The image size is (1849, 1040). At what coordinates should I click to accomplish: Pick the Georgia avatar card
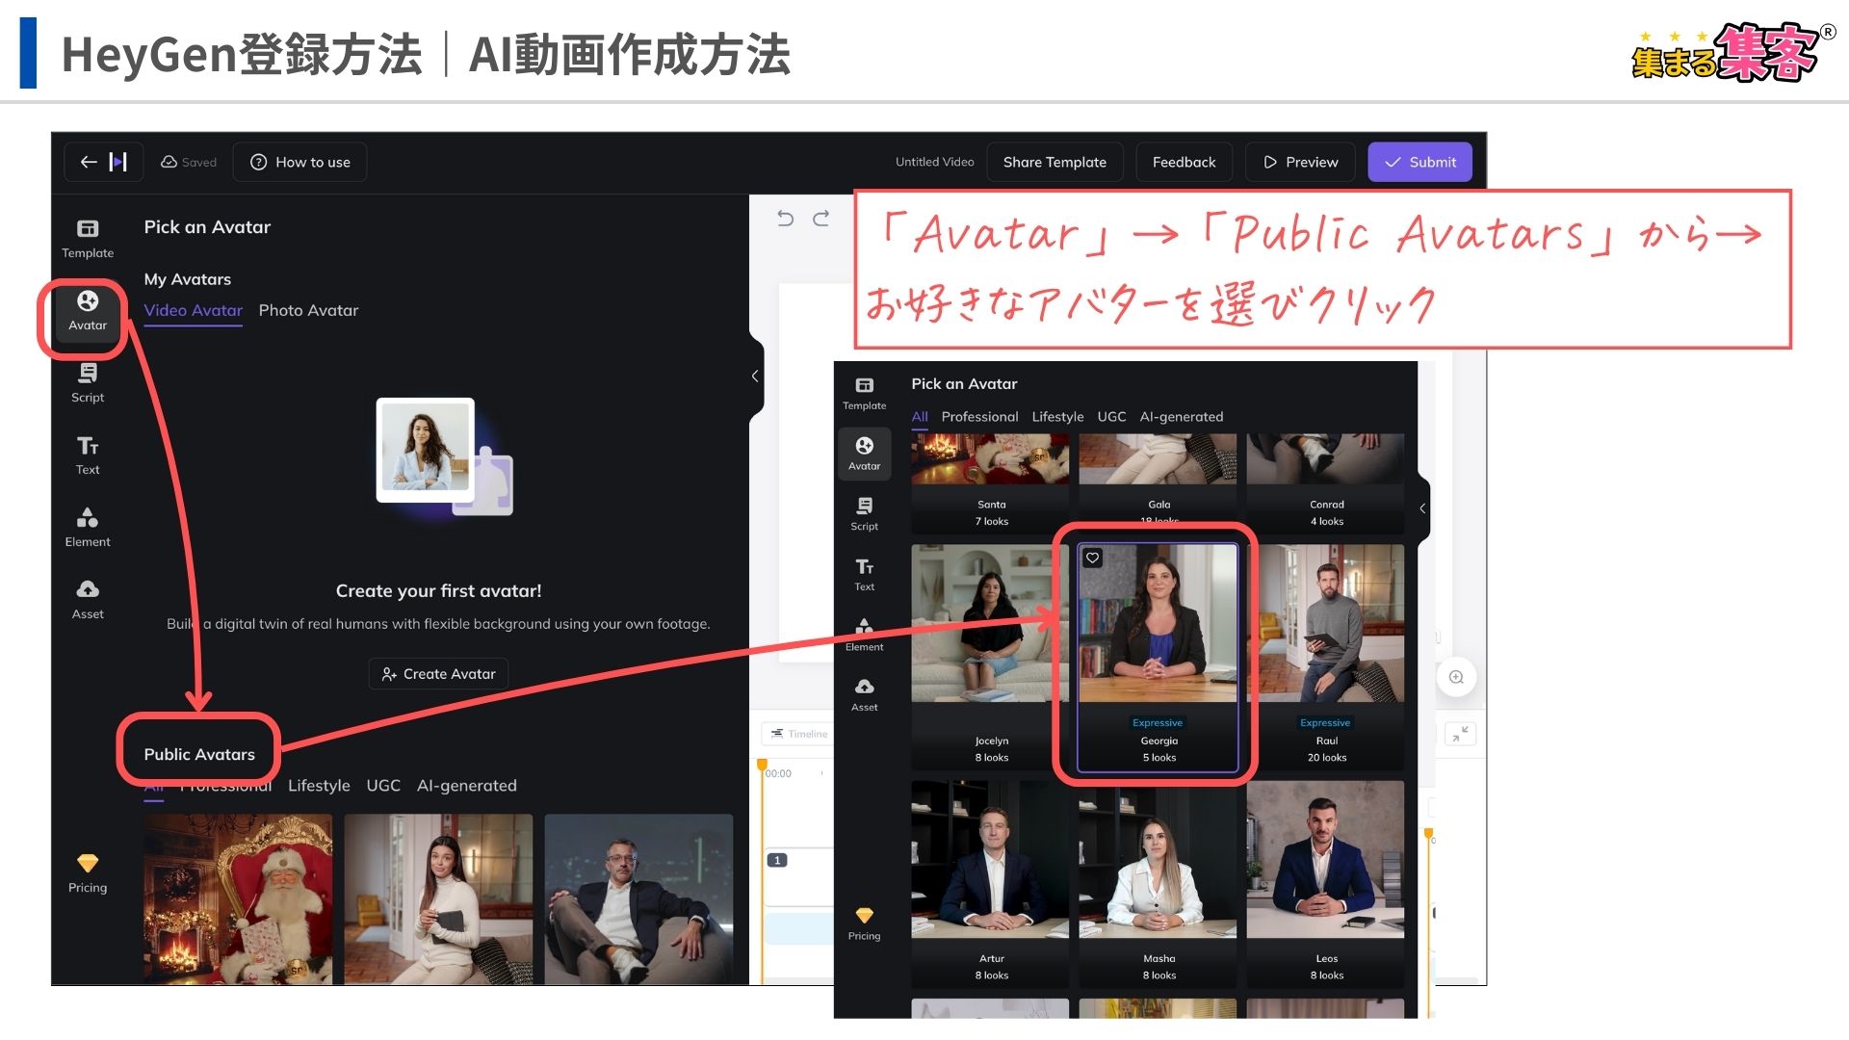click(1158, 657)
